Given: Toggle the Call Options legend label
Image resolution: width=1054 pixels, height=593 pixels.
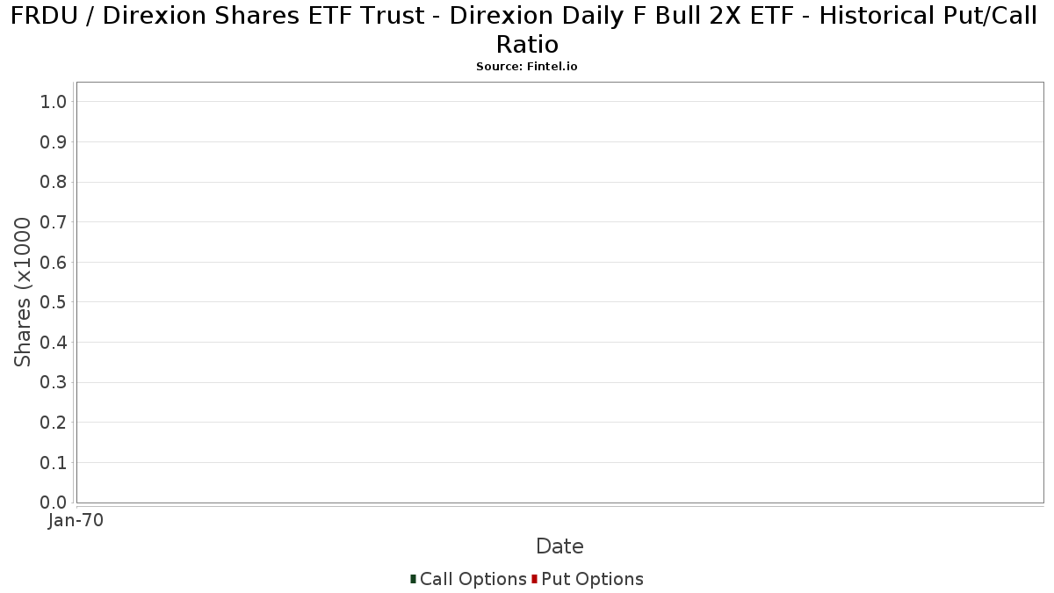Looking at the screenshot, I should [473, 579].
